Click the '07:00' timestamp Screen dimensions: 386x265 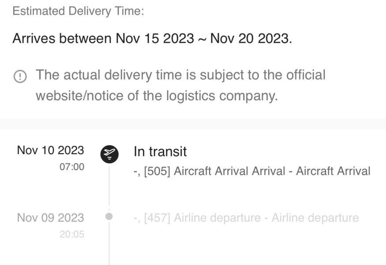point(72,167)
